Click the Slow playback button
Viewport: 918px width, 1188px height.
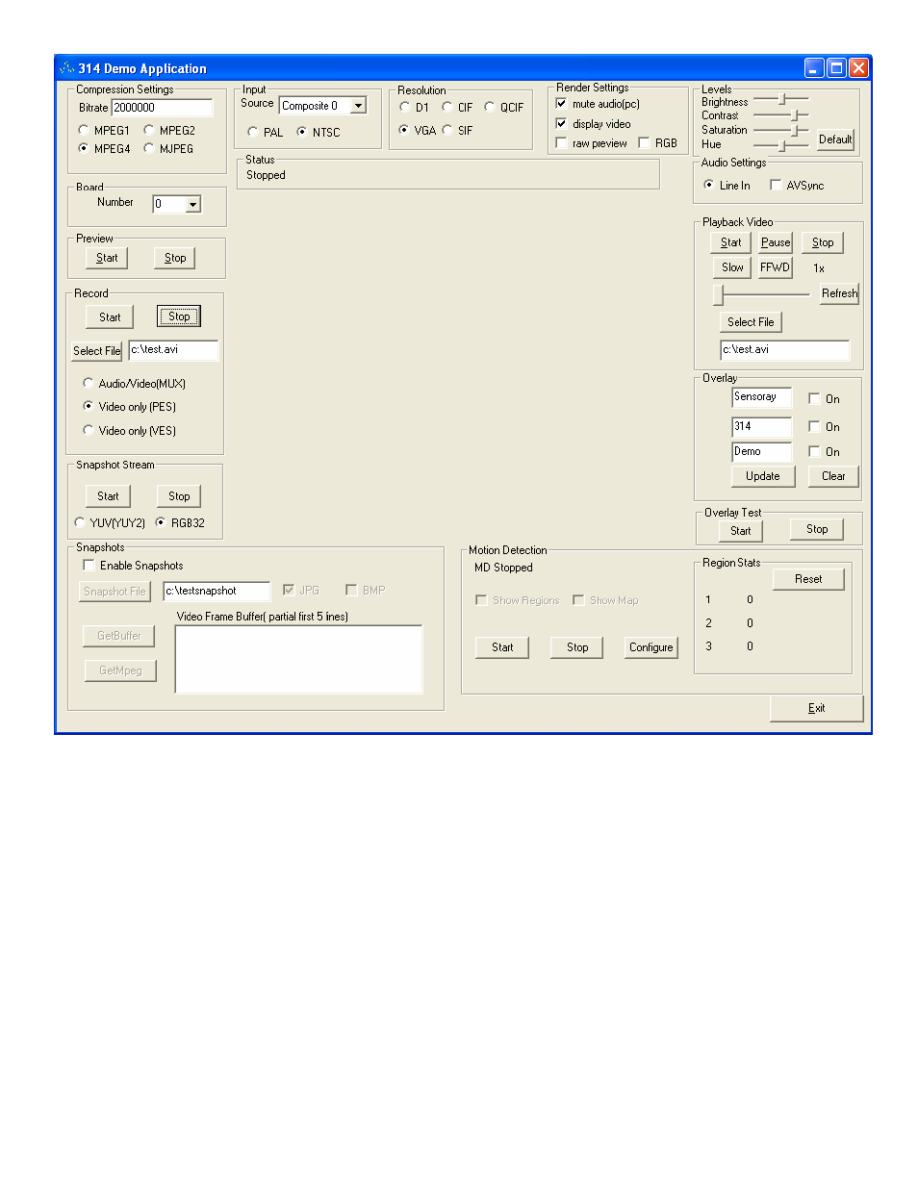pos(732,267)
